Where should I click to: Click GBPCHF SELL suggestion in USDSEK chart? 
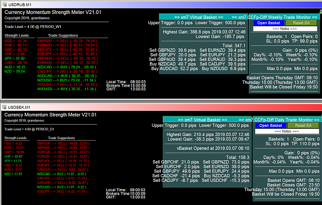[x=63, y=143]
